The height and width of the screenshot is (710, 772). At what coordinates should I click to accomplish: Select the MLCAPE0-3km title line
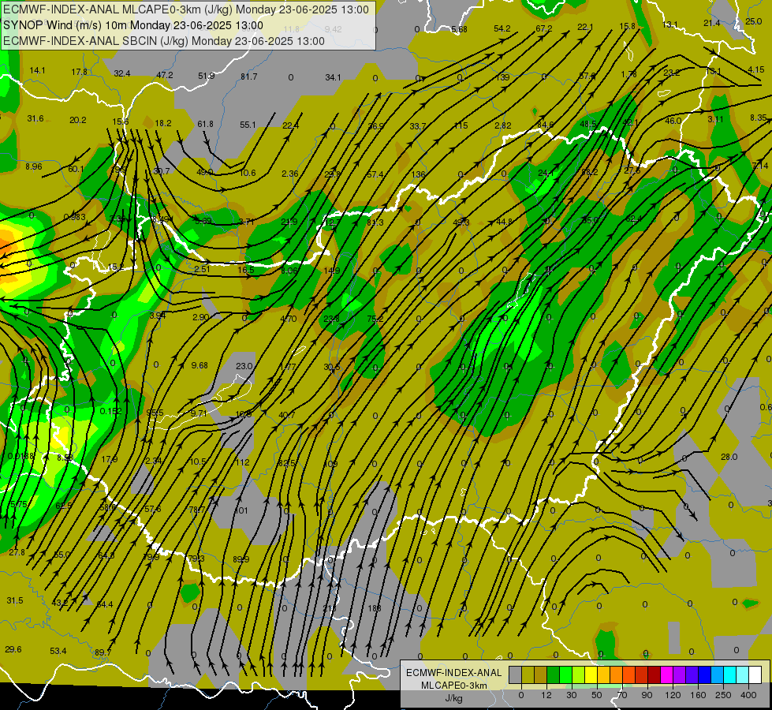tap(186, 9)
